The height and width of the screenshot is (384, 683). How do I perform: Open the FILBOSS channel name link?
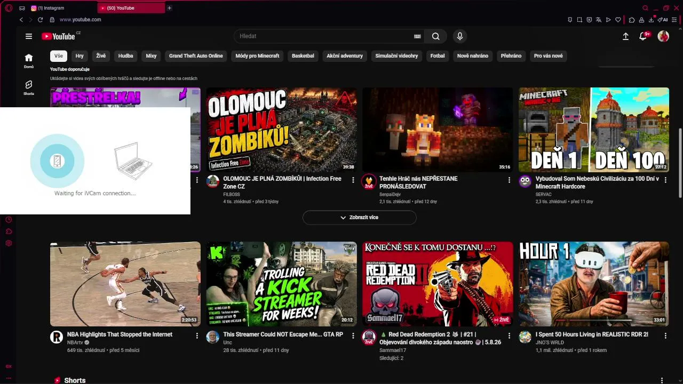click(232, 195)
